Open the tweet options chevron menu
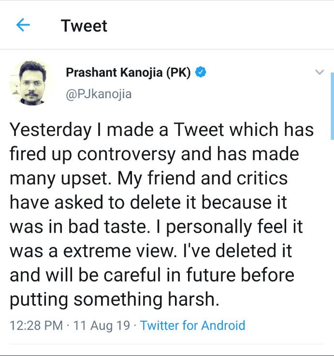334x356 pixels. [319, 73]
